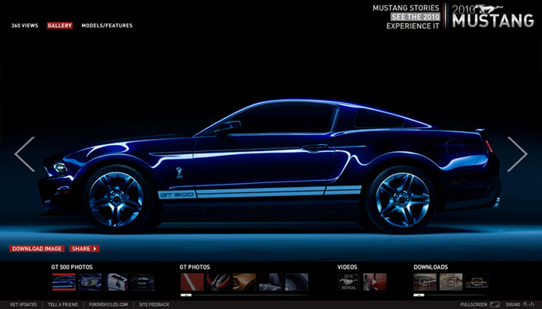Play the second red car video
542x309 pixels.
click(x=375, y=282)
